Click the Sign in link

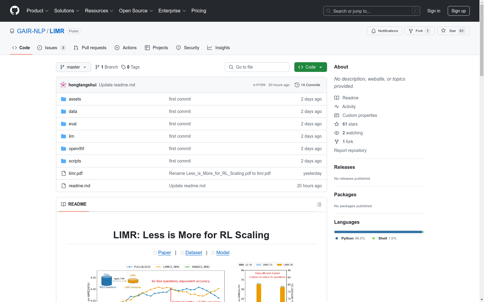(x=434, y=11)
